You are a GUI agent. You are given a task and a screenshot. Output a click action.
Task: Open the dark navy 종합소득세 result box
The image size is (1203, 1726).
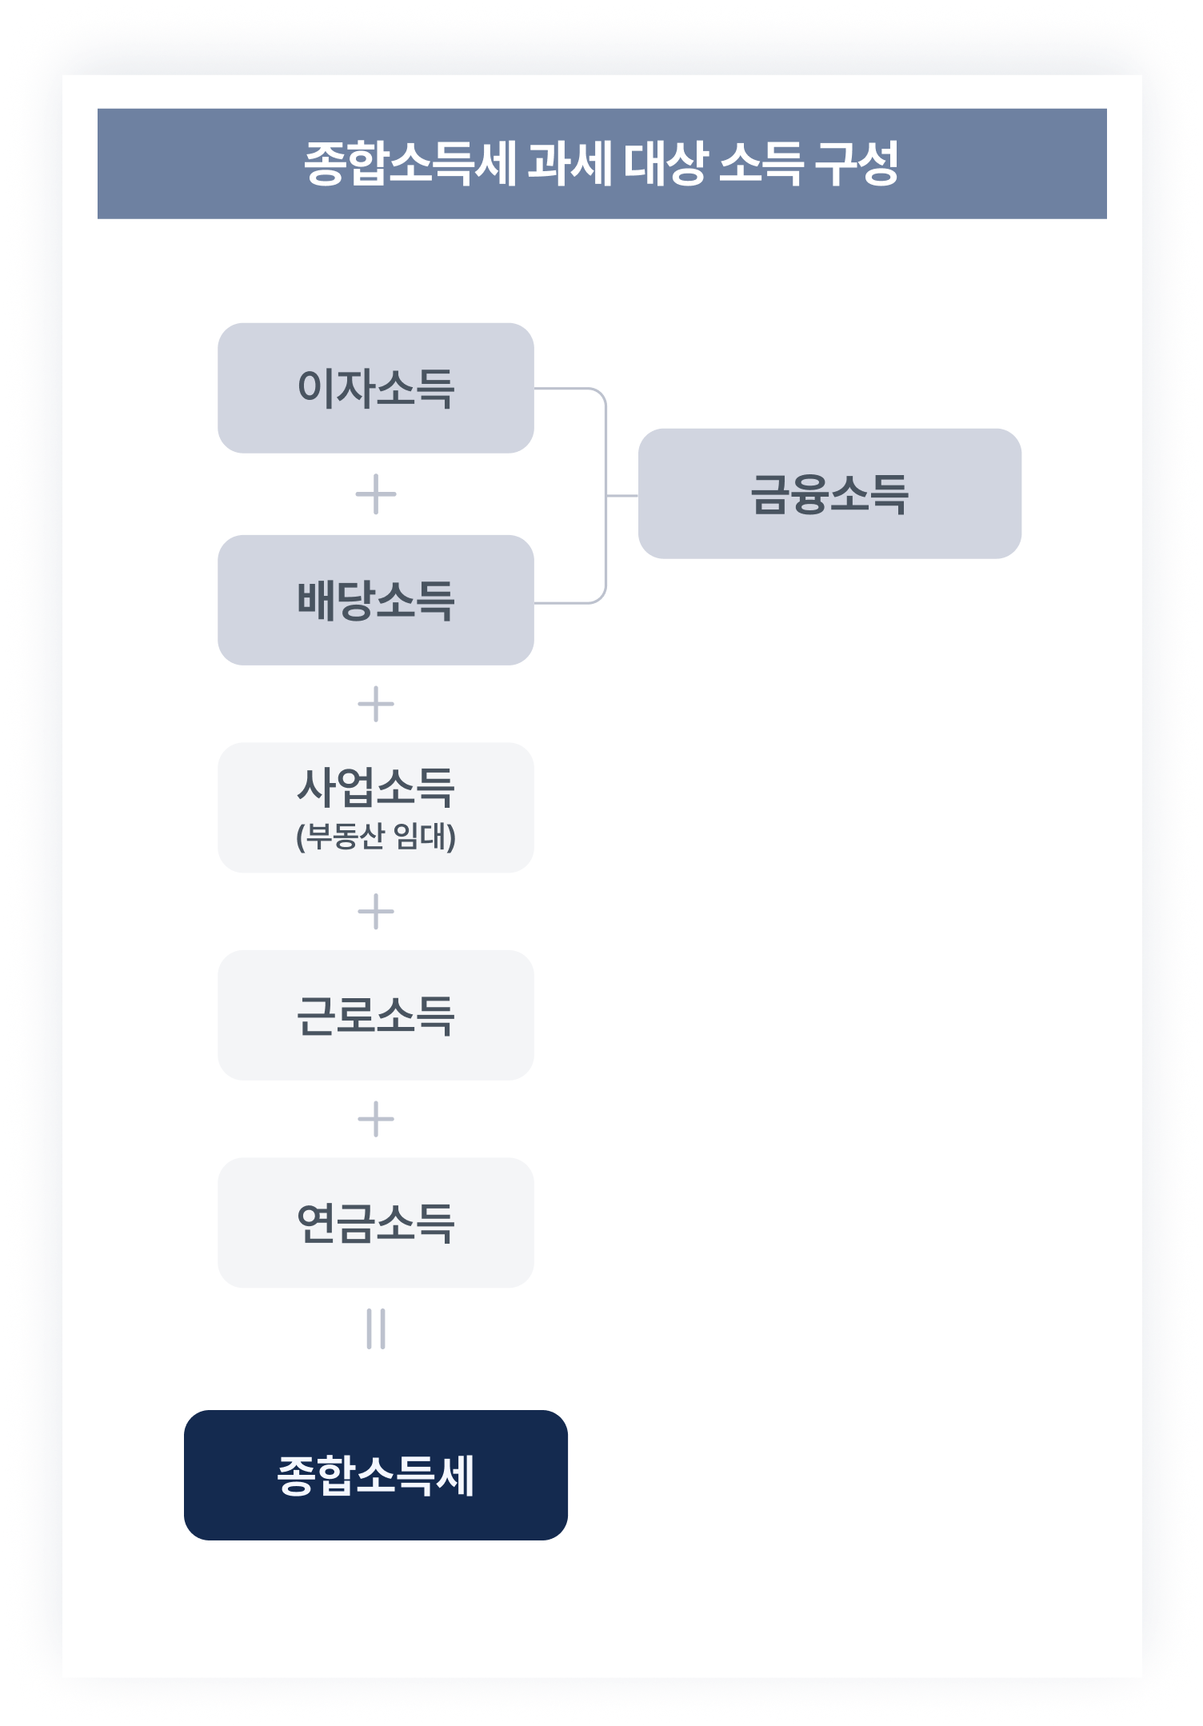coord(375,1475)
